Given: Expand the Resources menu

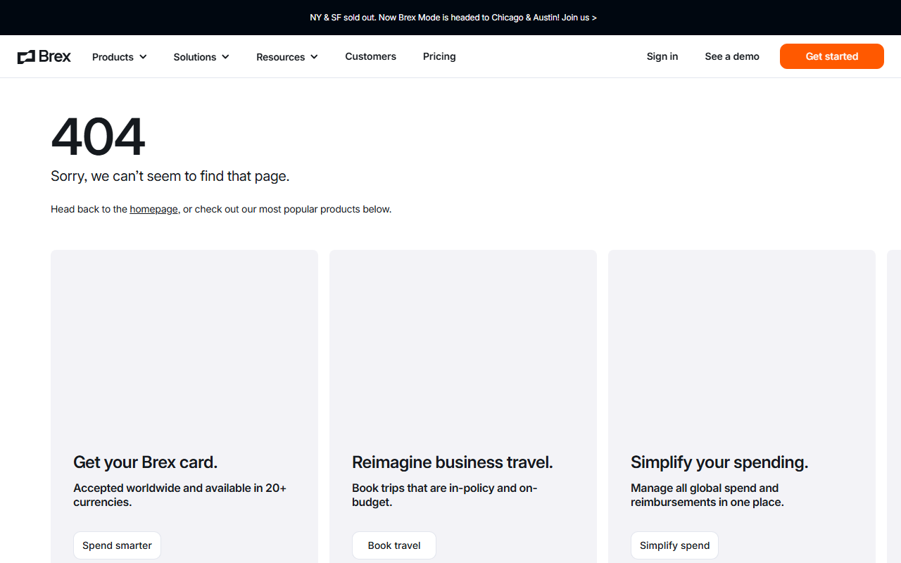Looking at the screenshot, I should 287,57.
